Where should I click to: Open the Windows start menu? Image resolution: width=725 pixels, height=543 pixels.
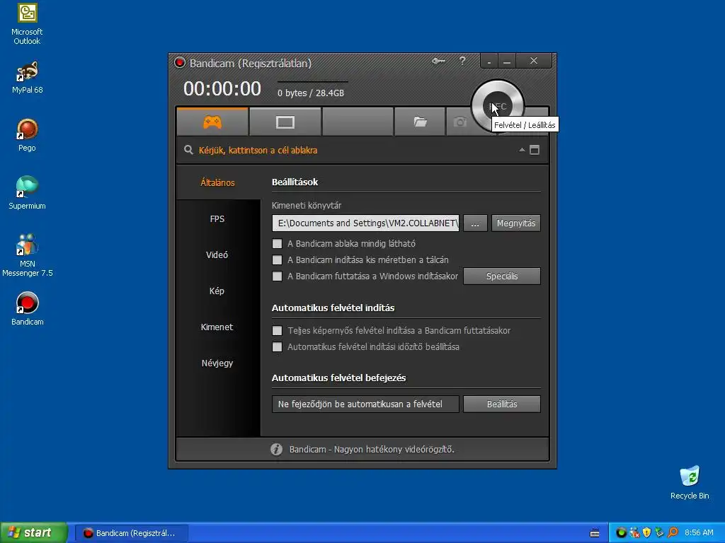coord(34,533)
